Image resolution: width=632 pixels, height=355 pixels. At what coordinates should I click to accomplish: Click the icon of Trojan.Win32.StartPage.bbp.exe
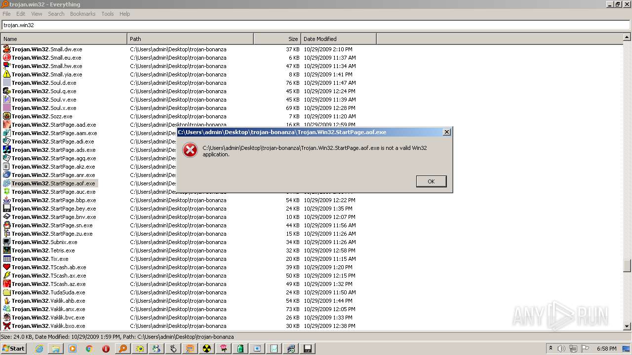[x=7, y=200]
